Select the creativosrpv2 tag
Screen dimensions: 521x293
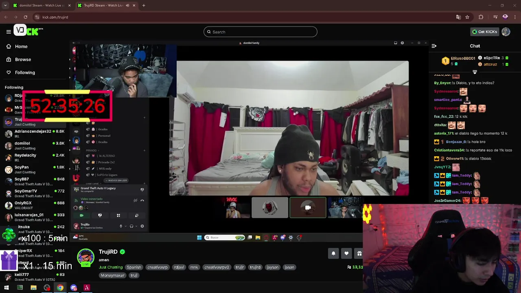click(217, 267)
